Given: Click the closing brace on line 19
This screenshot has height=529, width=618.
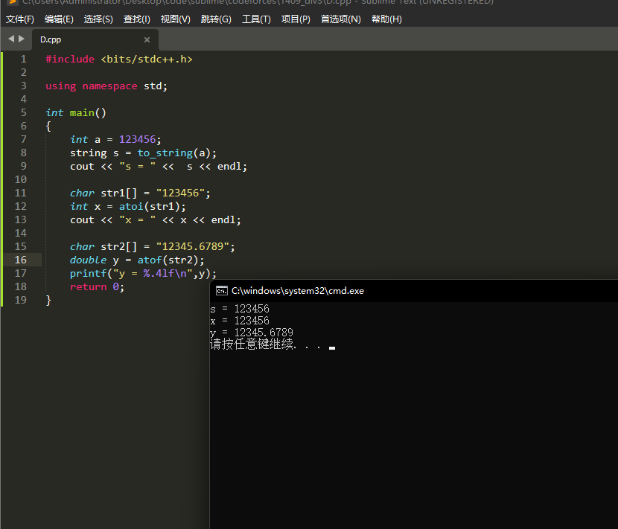Looking at the screenshot, I should tap(48, 300).
